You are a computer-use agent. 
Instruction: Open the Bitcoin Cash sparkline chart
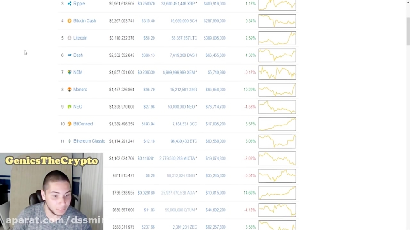tap(277, 21)
